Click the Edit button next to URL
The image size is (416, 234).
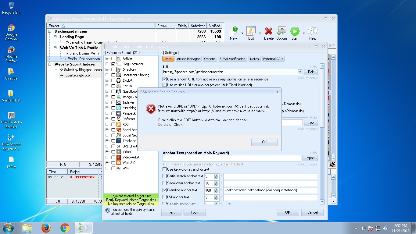coord(311,72)
